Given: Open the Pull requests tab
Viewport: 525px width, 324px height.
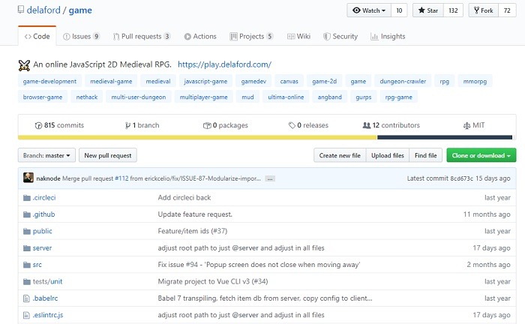Looking at the screenshot, I should pyautogui.click(x=142, y=36).
